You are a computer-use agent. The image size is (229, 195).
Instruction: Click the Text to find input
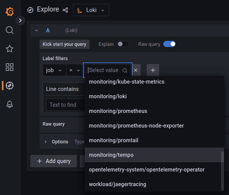pos(66,105)
